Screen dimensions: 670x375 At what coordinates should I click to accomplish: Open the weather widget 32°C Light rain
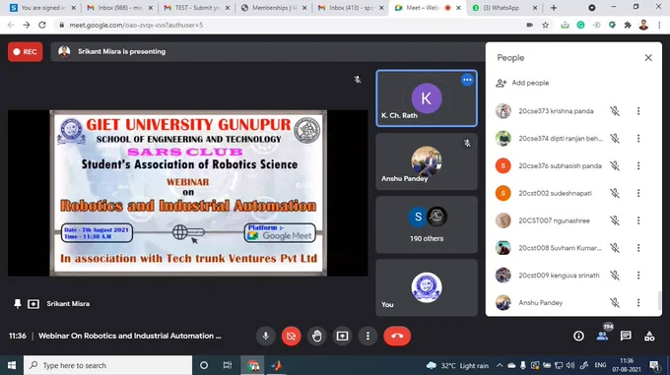click(x=457, y=365)
